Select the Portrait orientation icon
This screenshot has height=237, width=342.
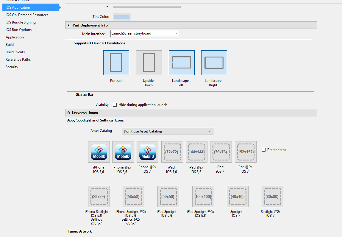[116, 63]
